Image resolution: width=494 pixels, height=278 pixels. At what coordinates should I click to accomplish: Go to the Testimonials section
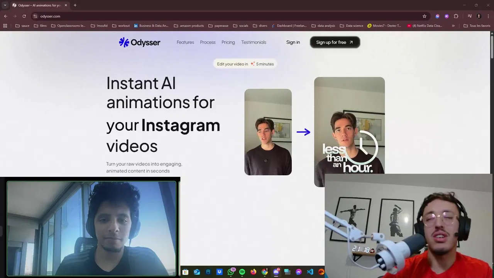[x=254, y=42]
